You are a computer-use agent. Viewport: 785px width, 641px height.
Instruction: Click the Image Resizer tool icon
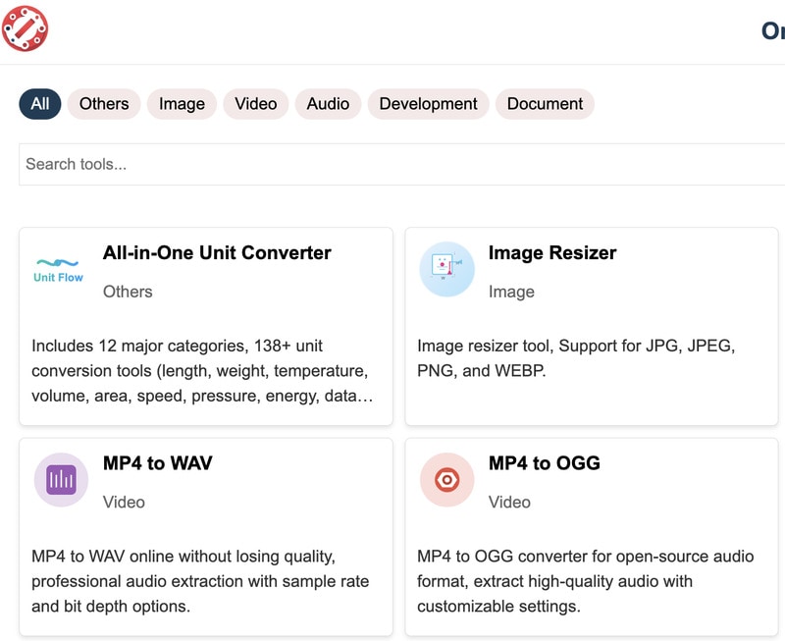446,269
